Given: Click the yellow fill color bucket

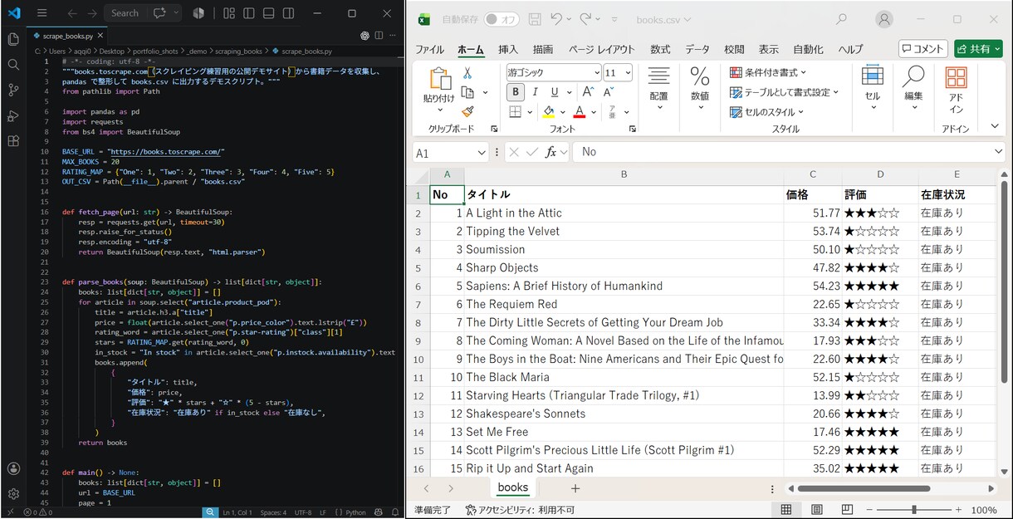Looking at the screenshot, I should pyautogui.click(x=548, y=111).
